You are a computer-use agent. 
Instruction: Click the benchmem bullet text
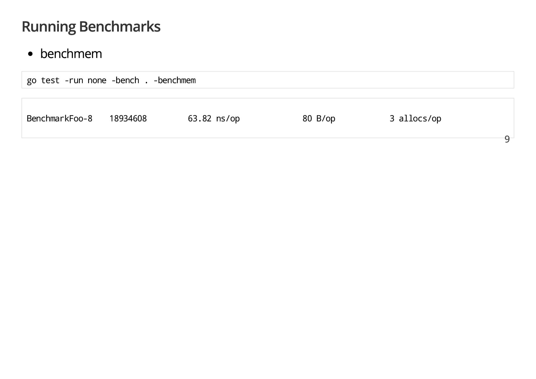coord(71,54)
